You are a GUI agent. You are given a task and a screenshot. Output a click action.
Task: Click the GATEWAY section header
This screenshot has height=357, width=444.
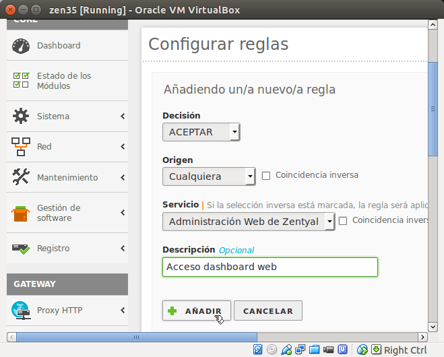tap(67, 284)
